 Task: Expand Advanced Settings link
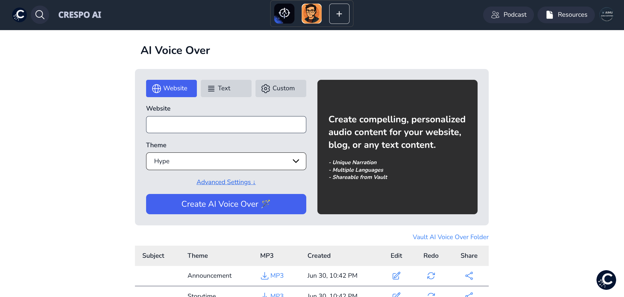click(226, 182)
